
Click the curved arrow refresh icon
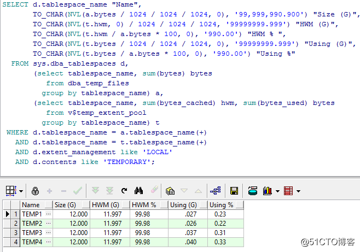124,191
